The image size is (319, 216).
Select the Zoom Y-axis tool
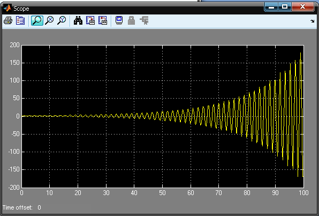[x=62, y=20]
